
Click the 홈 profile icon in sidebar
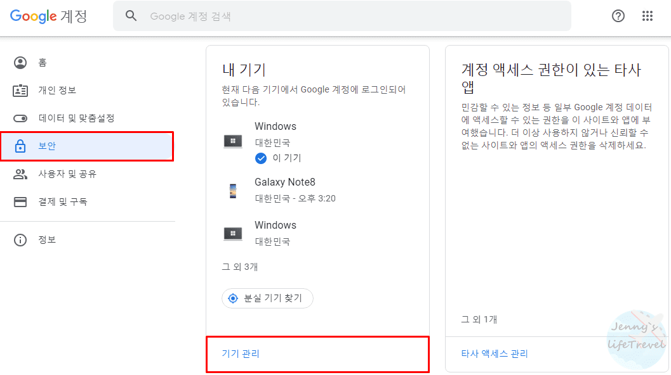[x=20, y=63]
